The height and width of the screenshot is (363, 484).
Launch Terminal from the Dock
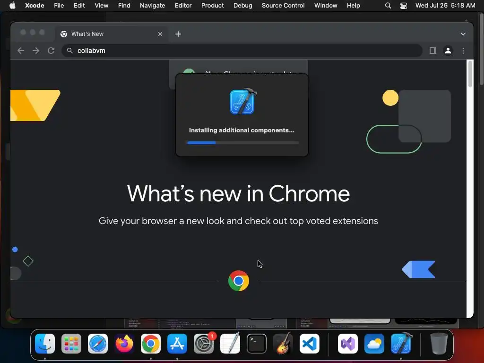point(257,344)
